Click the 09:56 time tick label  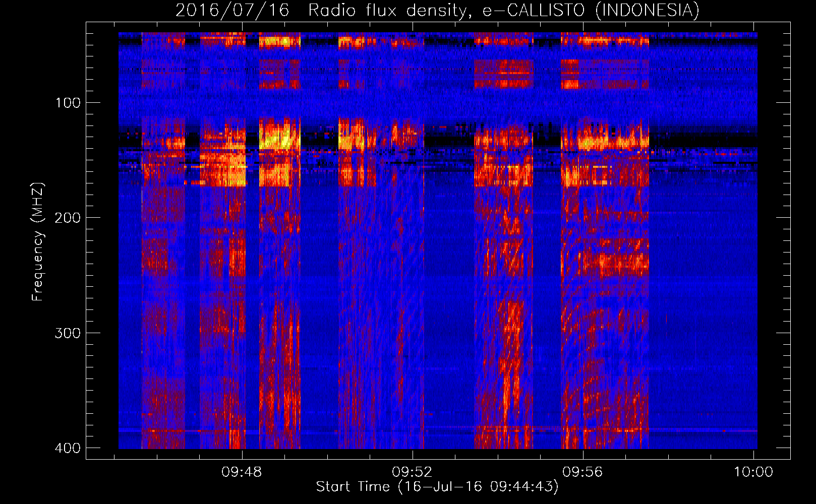583,472
